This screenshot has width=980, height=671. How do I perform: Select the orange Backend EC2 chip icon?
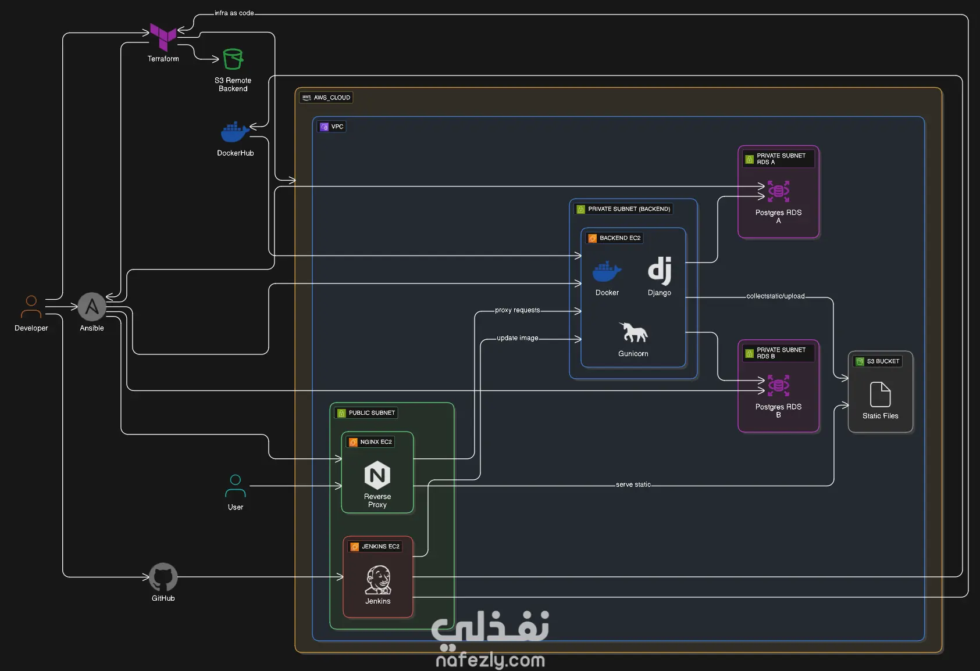(x=592, y=238)
